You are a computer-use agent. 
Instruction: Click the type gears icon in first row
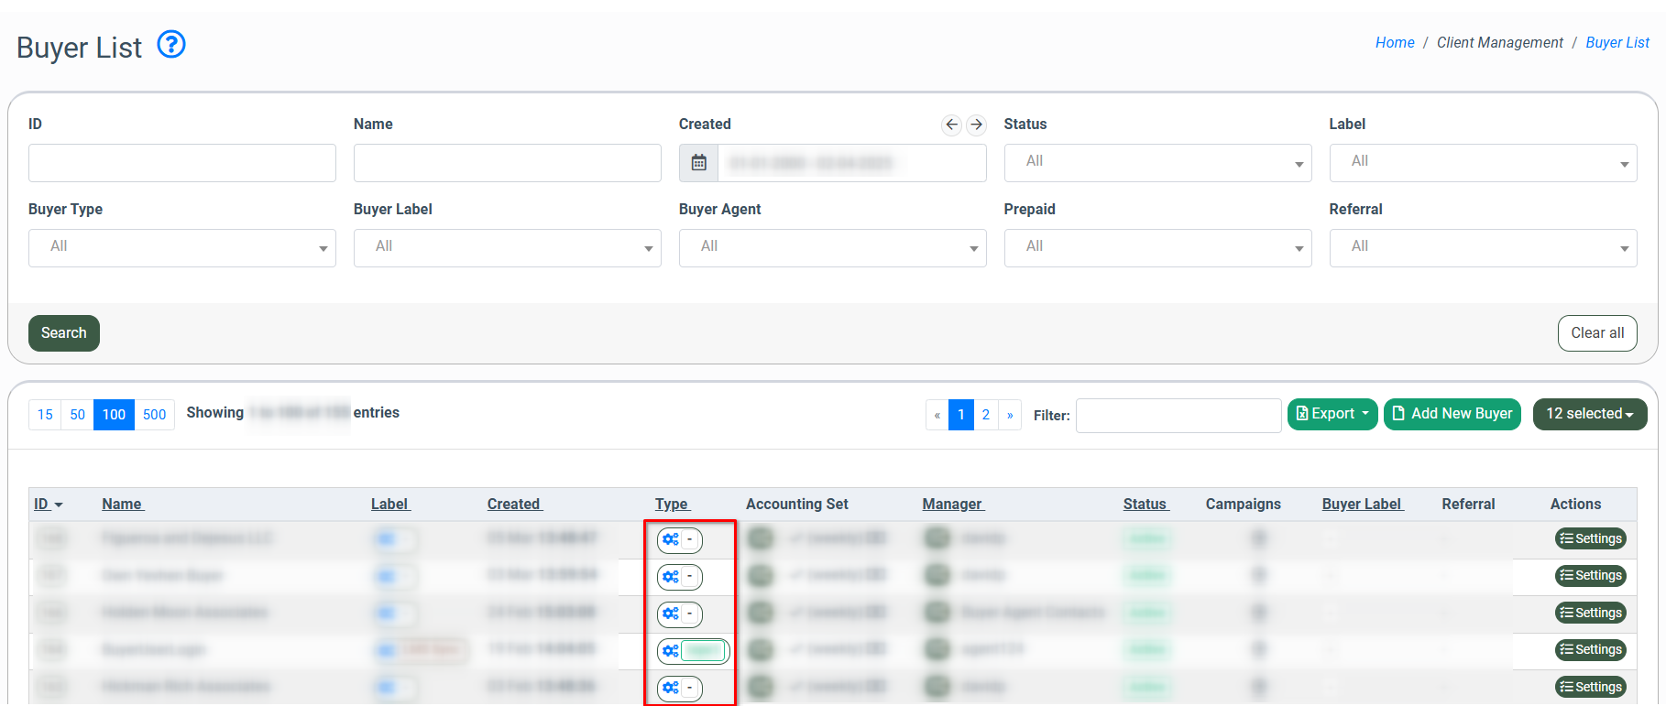671,539
